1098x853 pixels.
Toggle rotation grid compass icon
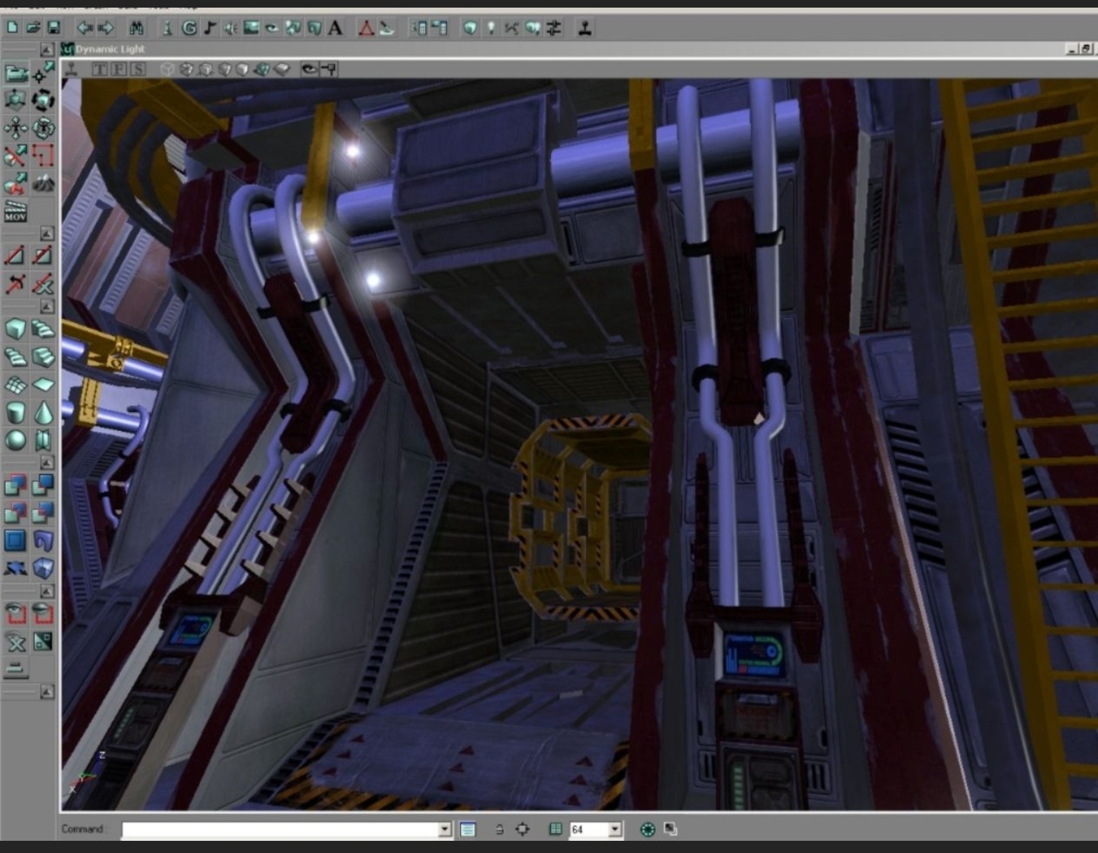(x=648, y=829)
